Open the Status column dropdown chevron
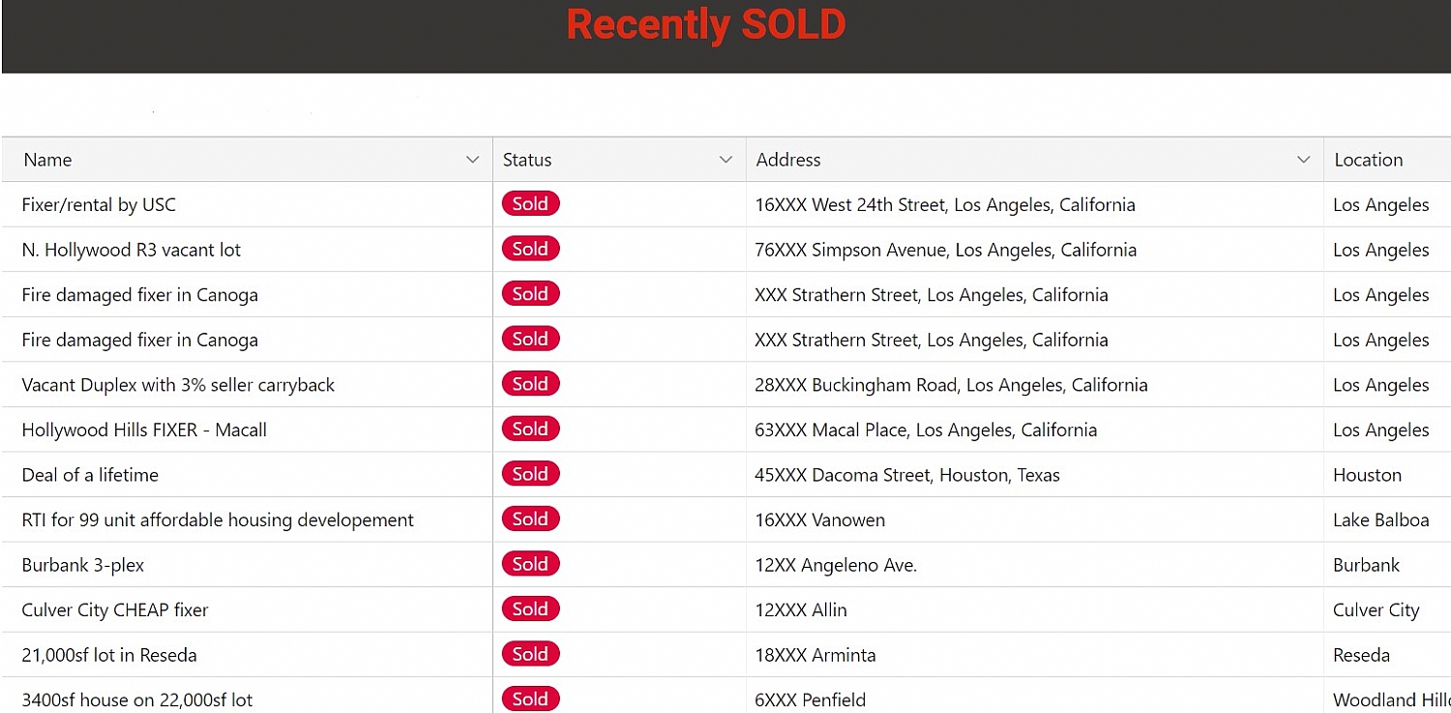 point(725,160)
